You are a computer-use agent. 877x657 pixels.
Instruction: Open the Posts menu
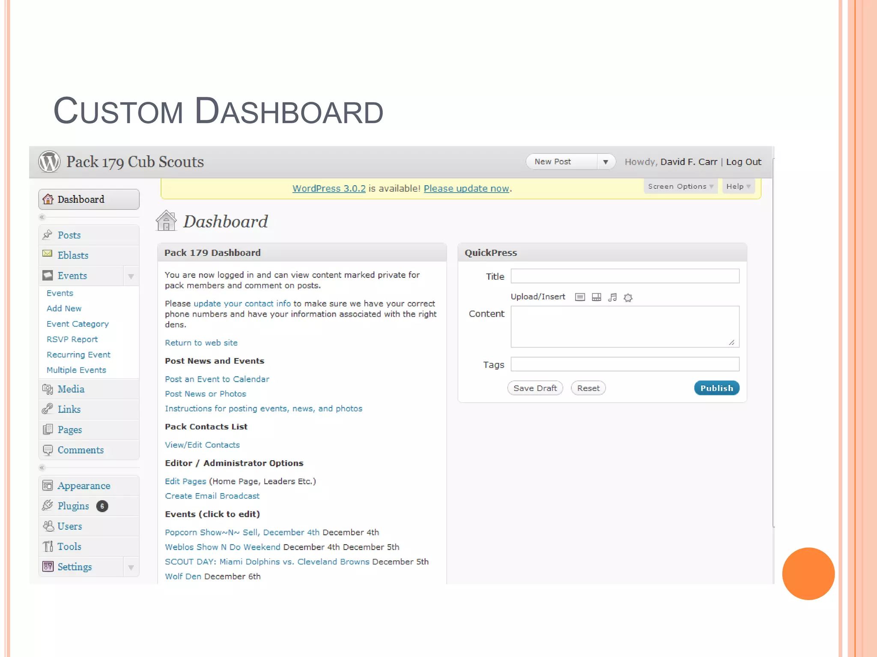tap(89, 235)
